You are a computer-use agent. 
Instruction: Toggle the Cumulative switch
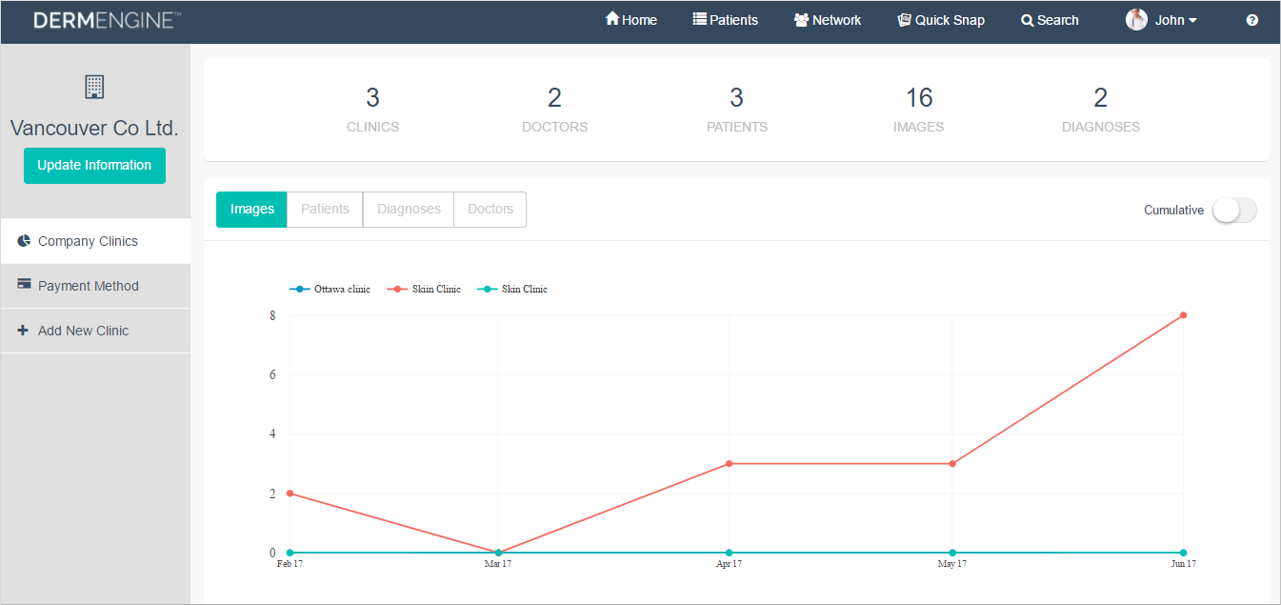(x=1234, y=211)
